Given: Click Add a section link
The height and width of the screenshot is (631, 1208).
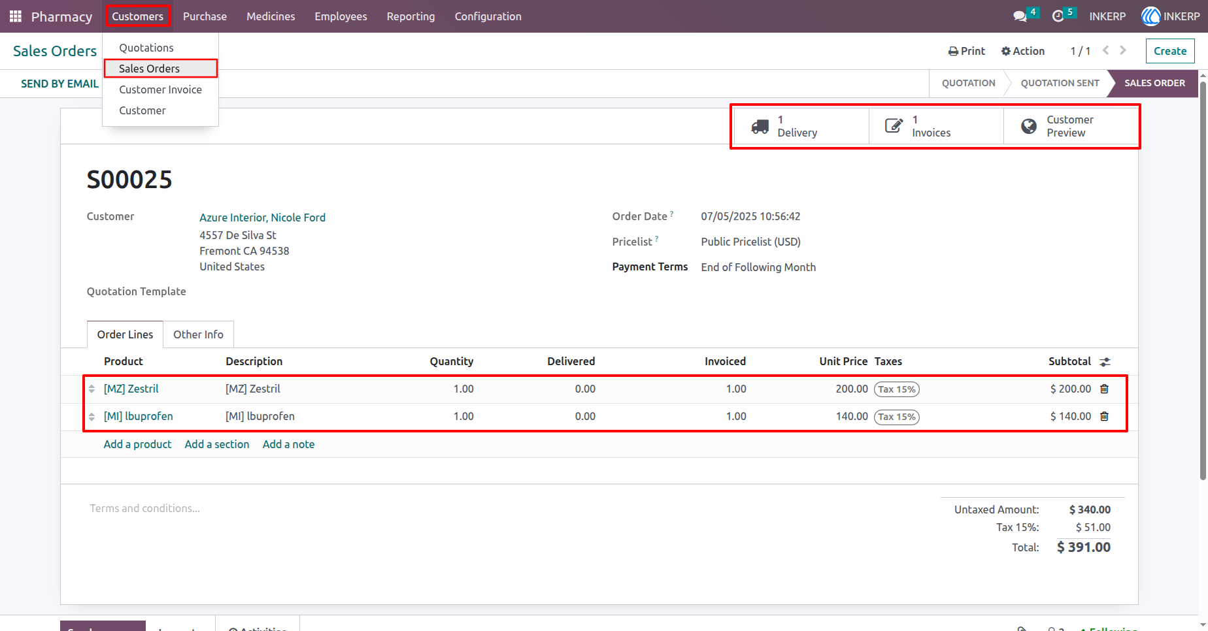Looking at the screenshot, I should click(x=217, y=444).
